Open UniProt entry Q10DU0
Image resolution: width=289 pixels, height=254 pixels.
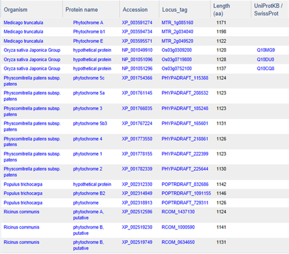click(265, 60)
